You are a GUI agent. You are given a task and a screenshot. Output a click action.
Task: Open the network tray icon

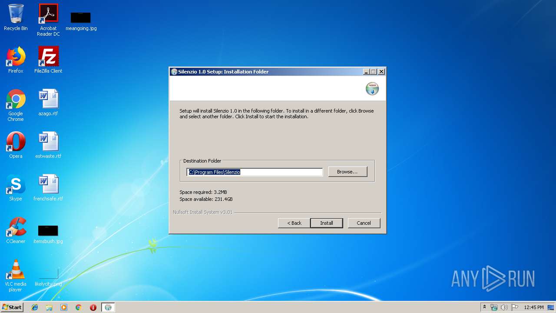pyautogui.click(x=494, y=307)
